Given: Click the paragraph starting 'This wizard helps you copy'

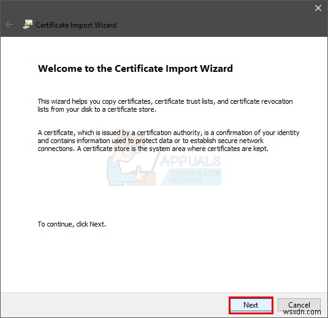Looking at the screenshot, I should click(x=165, y=105).
